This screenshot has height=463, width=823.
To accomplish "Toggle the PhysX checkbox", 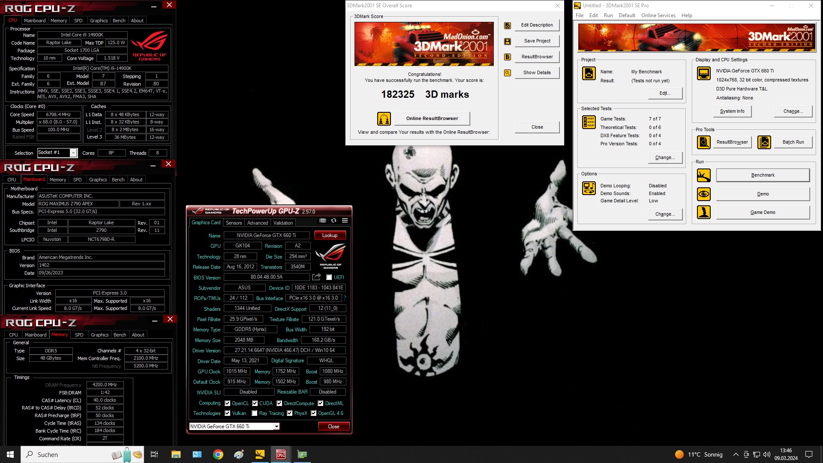I will point(290,413).
